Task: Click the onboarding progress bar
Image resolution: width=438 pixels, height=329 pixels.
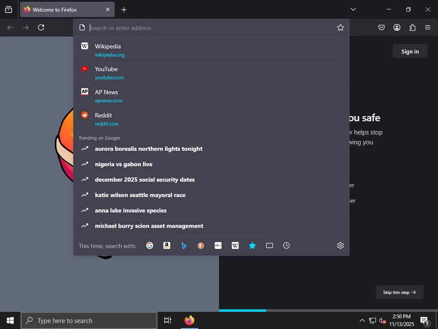Action: (x=328, y=311)
